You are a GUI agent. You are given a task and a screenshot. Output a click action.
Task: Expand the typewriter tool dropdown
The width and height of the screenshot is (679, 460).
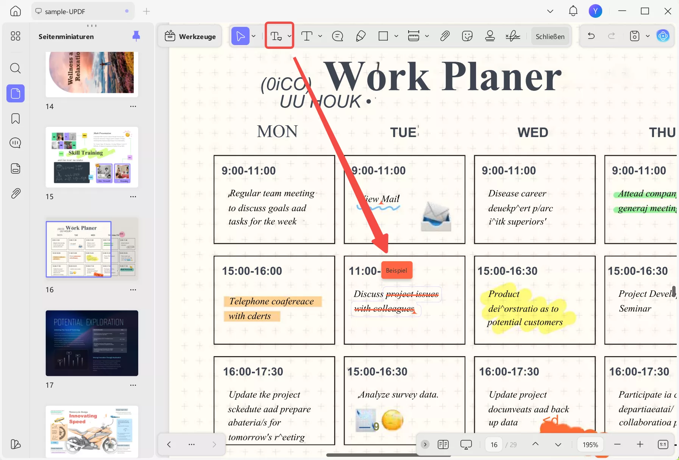[x=320, y=36]
